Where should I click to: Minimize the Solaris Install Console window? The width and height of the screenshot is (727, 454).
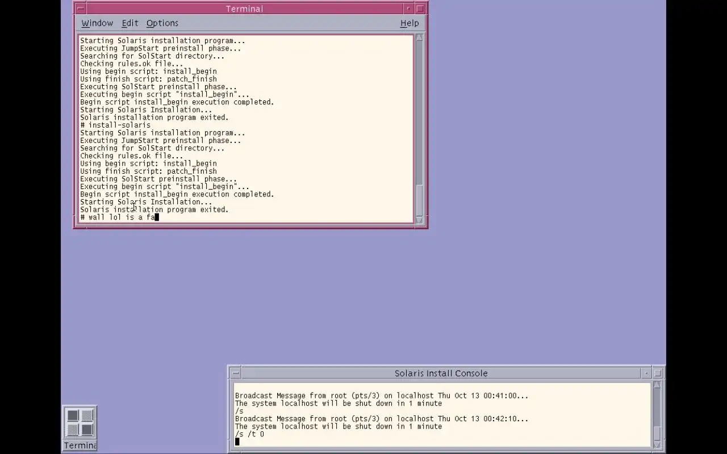tap(646, 373)
